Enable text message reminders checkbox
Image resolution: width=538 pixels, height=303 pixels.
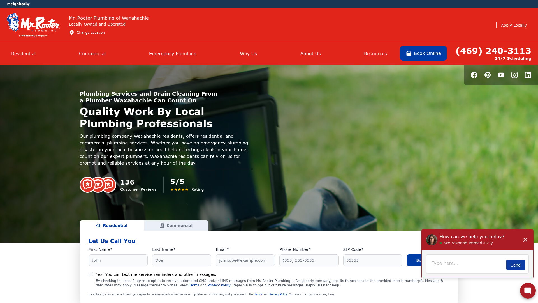point(91,274)
